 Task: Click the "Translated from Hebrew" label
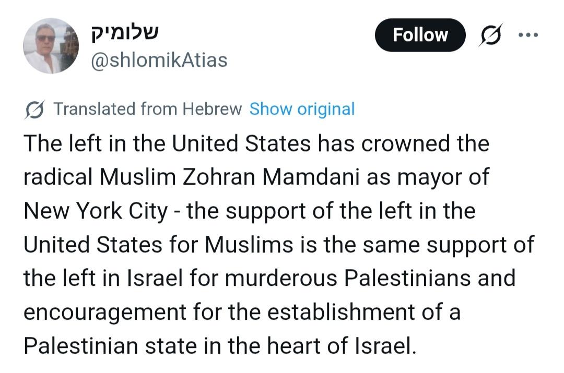click(x=148, y=109)
